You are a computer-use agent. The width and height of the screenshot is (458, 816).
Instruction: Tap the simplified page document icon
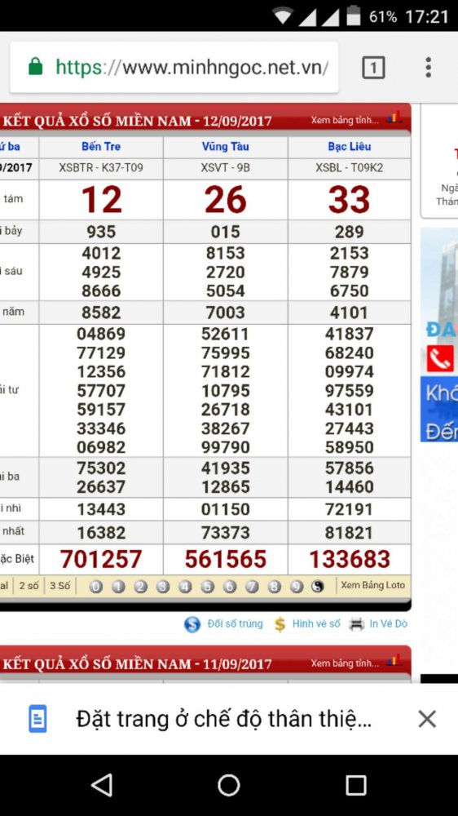click(38, 719)
